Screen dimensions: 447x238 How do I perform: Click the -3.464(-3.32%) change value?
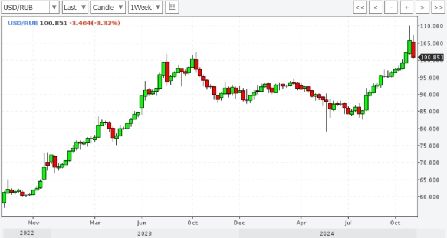pyautogui.click(x=94, y=23)
